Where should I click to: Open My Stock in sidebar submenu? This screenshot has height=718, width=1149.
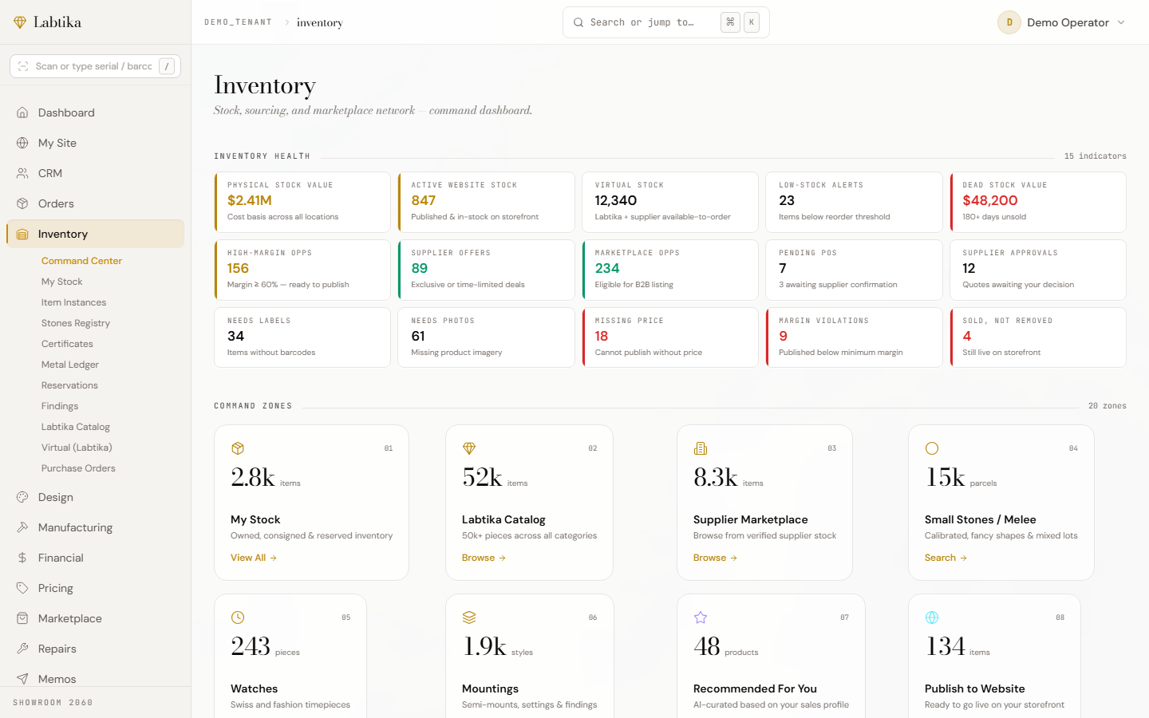[62, 282]
